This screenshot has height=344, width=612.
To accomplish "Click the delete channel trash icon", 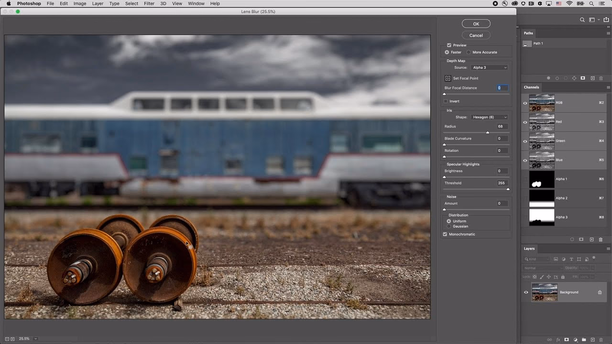I will coord(601,239).
